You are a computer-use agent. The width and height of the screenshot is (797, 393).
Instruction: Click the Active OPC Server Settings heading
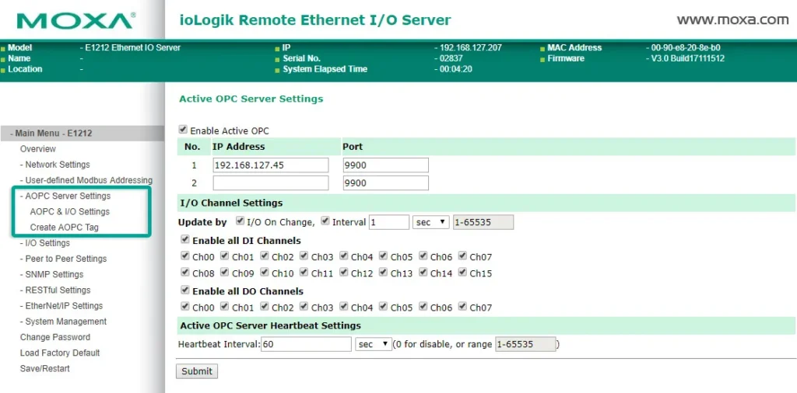point(251,99)
